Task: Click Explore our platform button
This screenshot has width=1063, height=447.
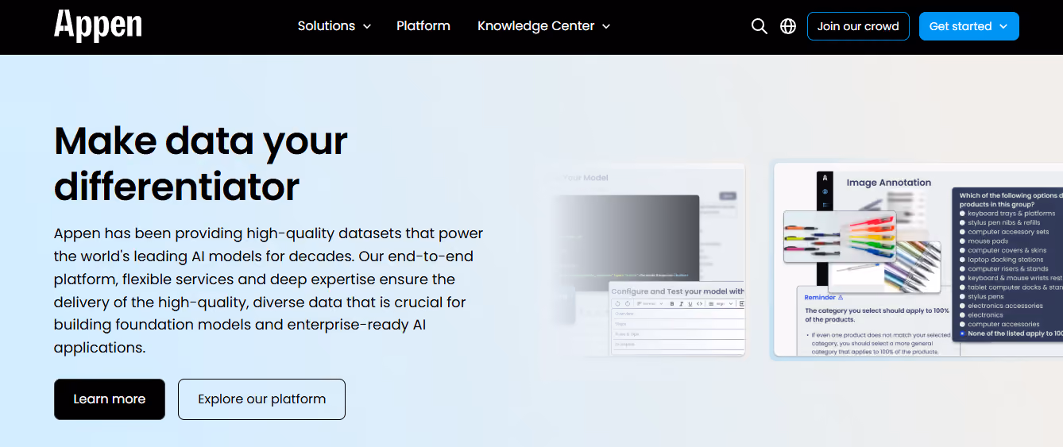Action: click(x=261, y=399)
